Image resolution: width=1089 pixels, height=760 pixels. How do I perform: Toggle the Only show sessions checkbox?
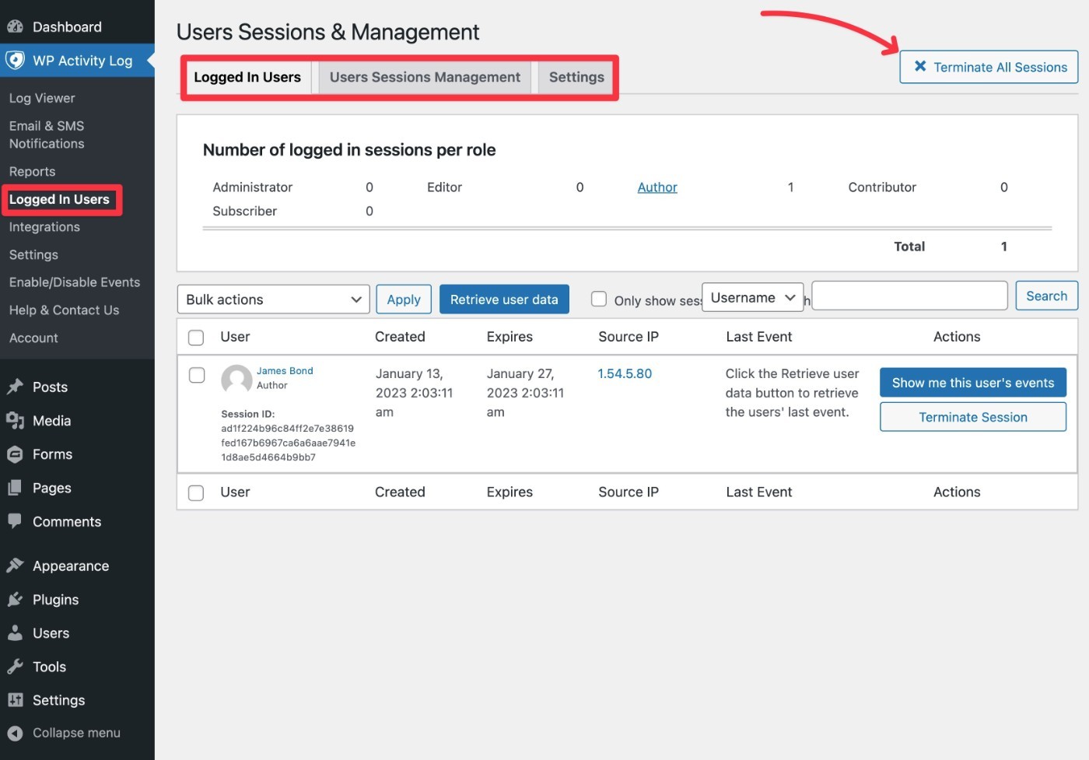599,299
